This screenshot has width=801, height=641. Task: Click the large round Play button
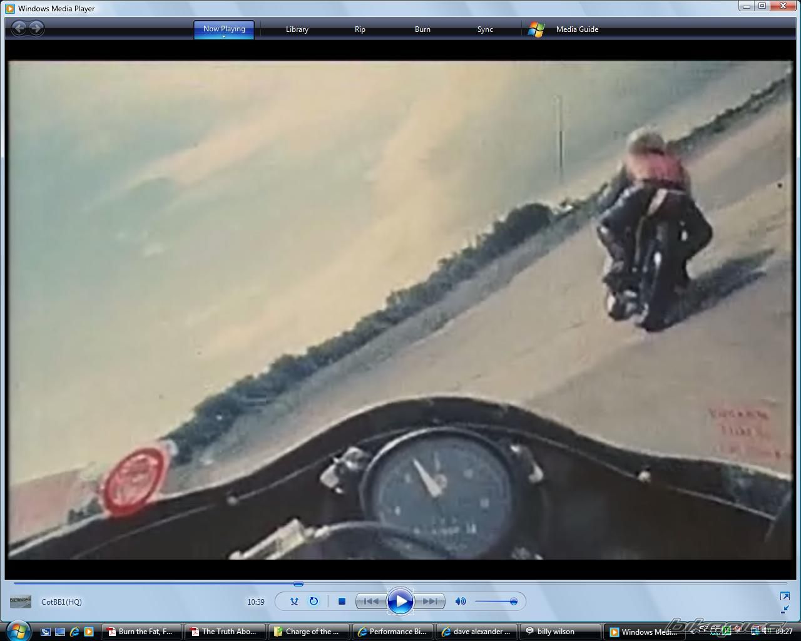(x=400, y=602)
